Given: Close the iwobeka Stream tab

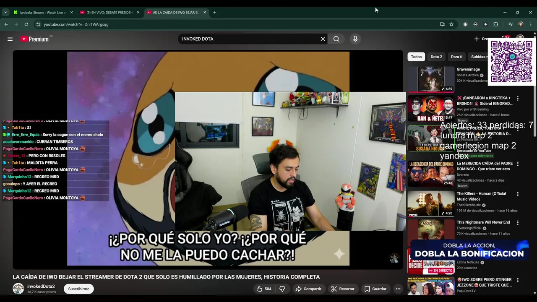Looking at the screenshot, I should (71, 13).
